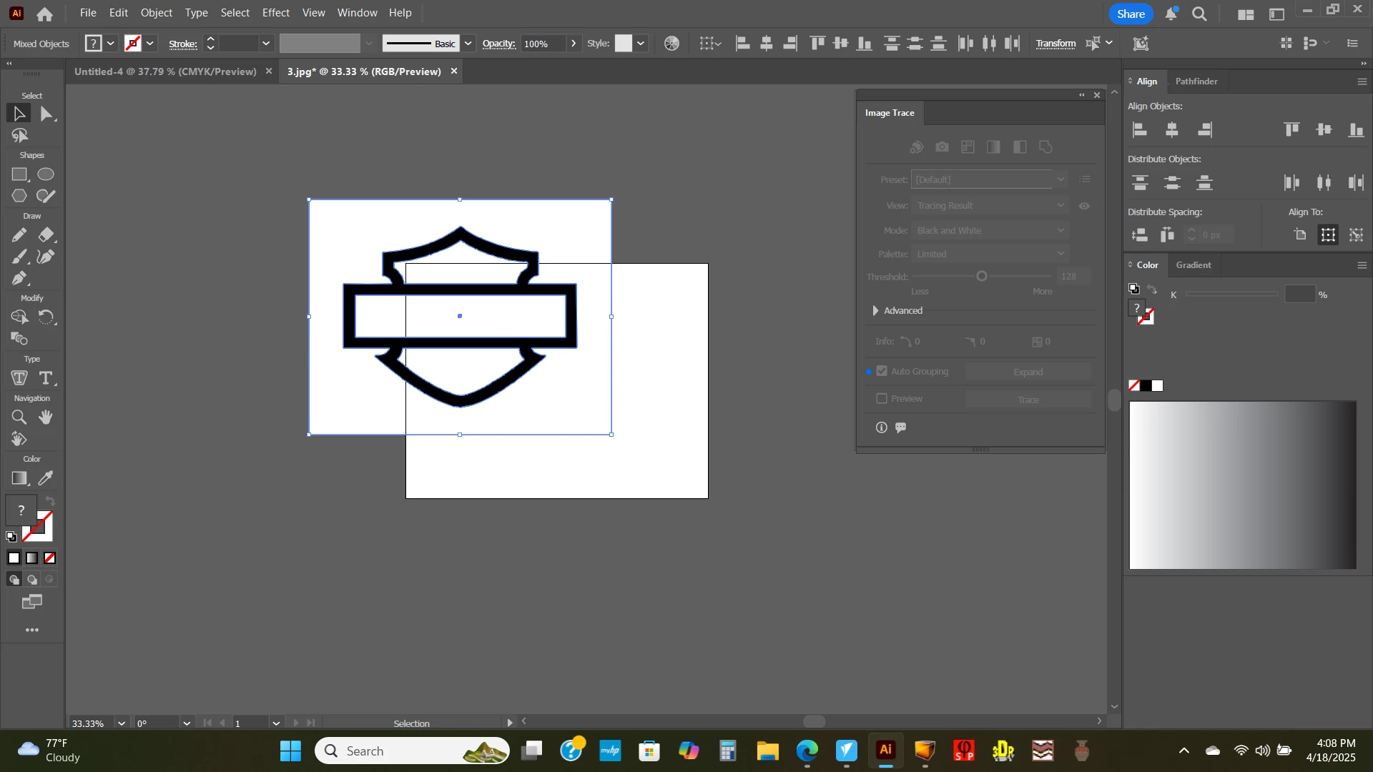This screenshot has height=772, width=1373.
Task: Activate the Eyedropper tool
Action: 46,478
